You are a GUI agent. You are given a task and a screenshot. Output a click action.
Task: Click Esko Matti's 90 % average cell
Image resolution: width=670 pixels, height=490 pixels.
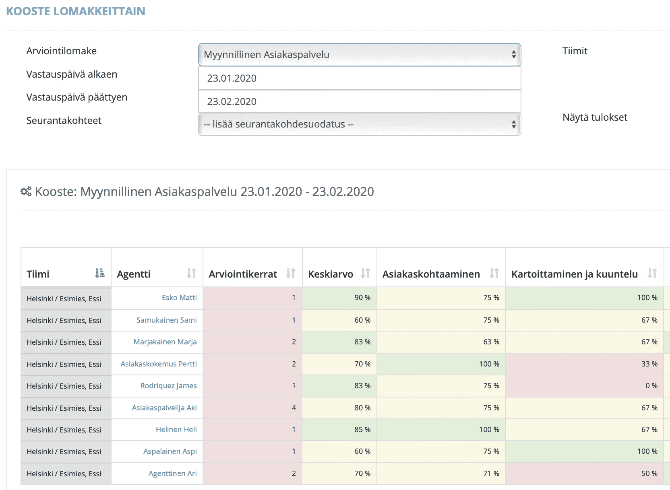tap(339, 298)
